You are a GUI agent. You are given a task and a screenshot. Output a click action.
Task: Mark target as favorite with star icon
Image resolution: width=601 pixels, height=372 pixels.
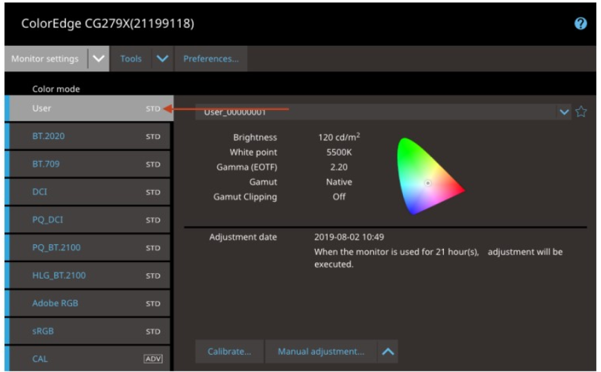pyautogui.click(x=581, y=112)
